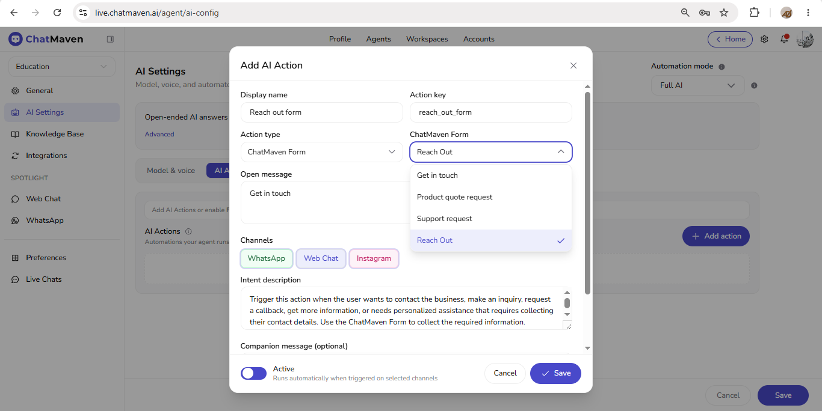Click the Display name input field
This screenshot has width=822, height=411.
coord(321,112)
